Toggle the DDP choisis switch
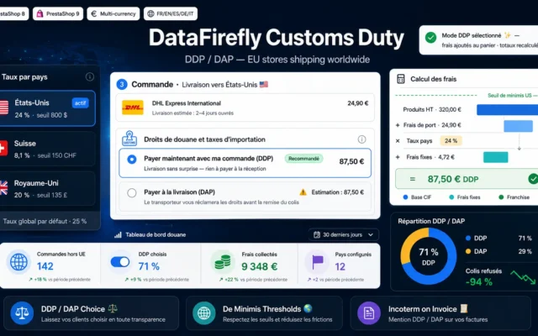 (x=120, y=262)
